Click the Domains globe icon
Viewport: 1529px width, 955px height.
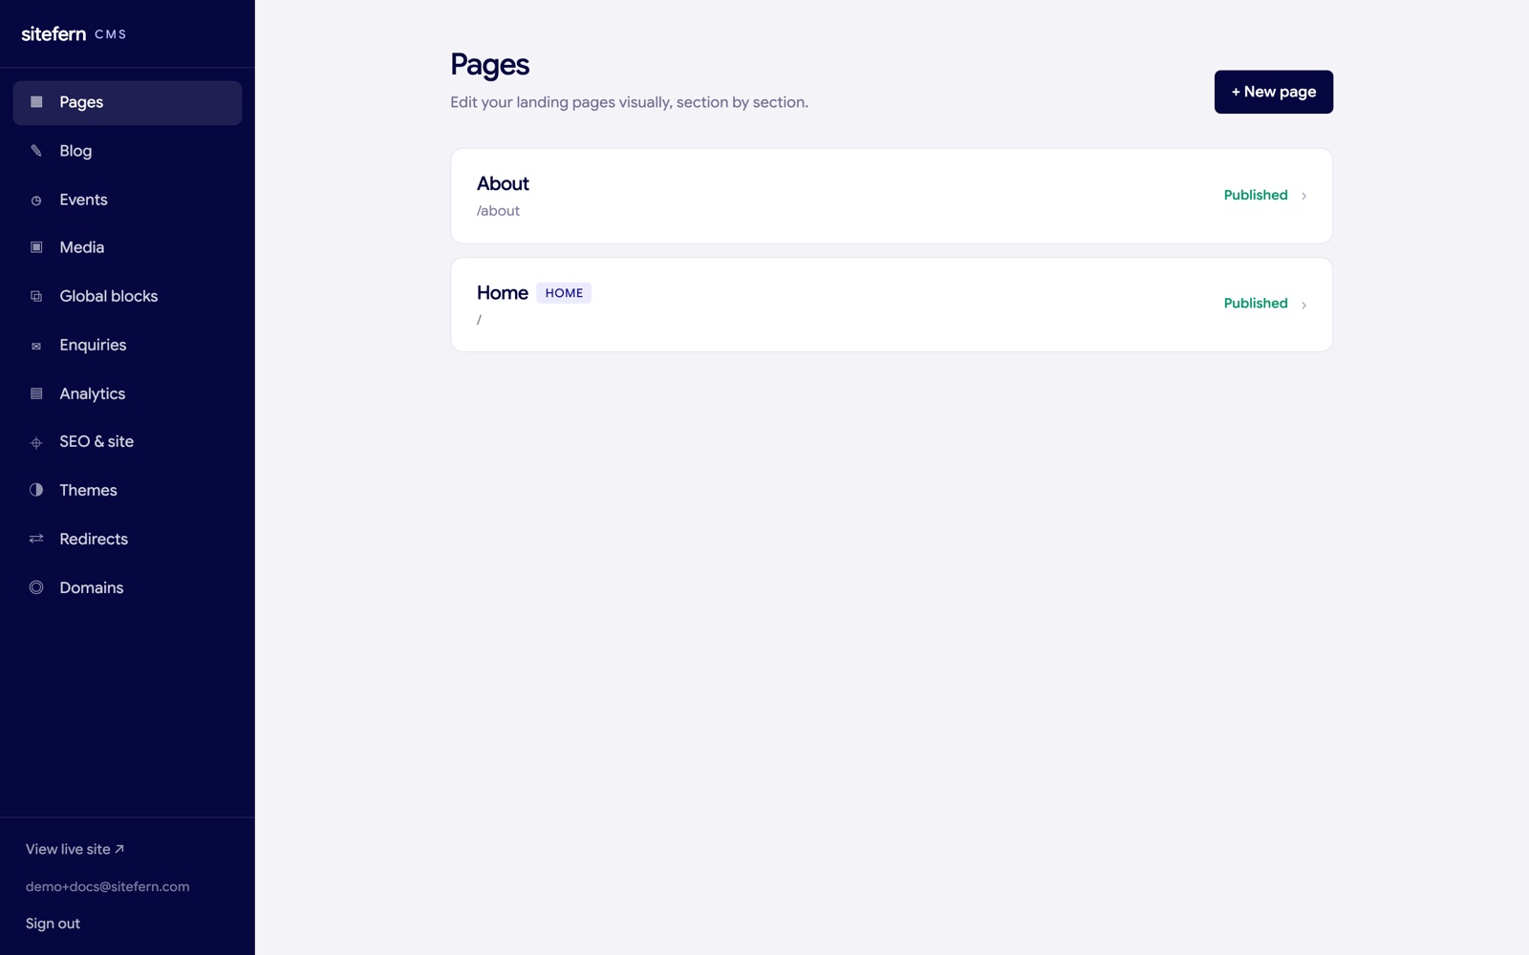[36, 587]
